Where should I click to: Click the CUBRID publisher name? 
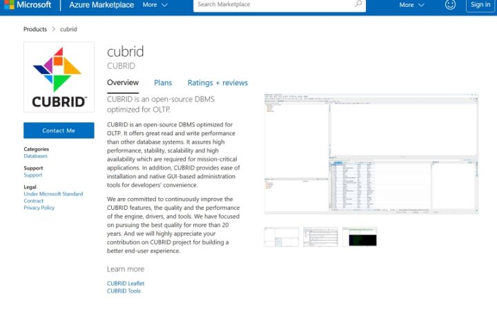(121, 66)
